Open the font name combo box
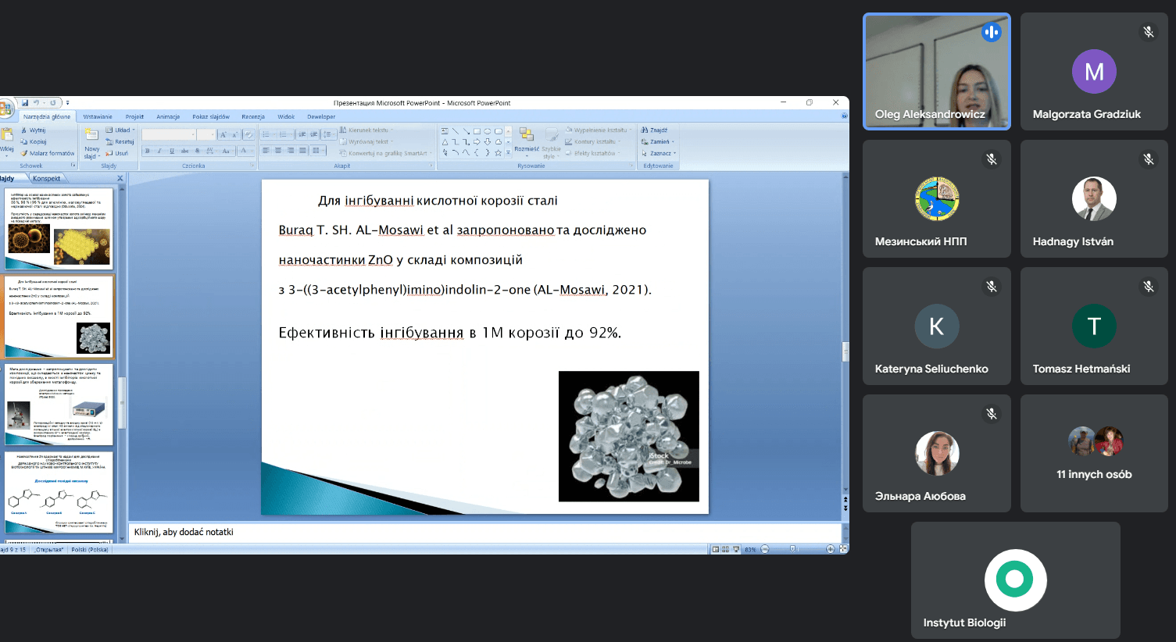 (168, 134)
